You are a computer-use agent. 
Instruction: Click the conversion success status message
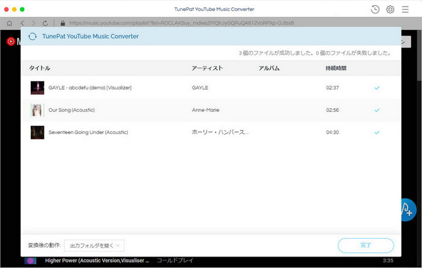coord(315,53)
